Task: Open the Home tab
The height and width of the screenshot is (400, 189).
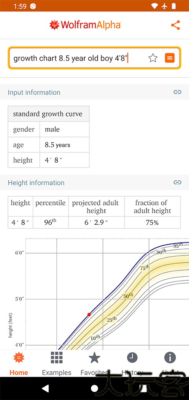Action: pos(19,363)
